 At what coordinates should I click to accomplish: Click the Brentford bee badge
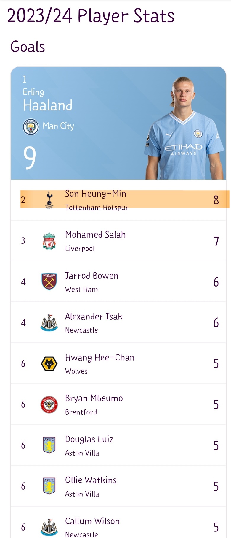pos(49,404)
